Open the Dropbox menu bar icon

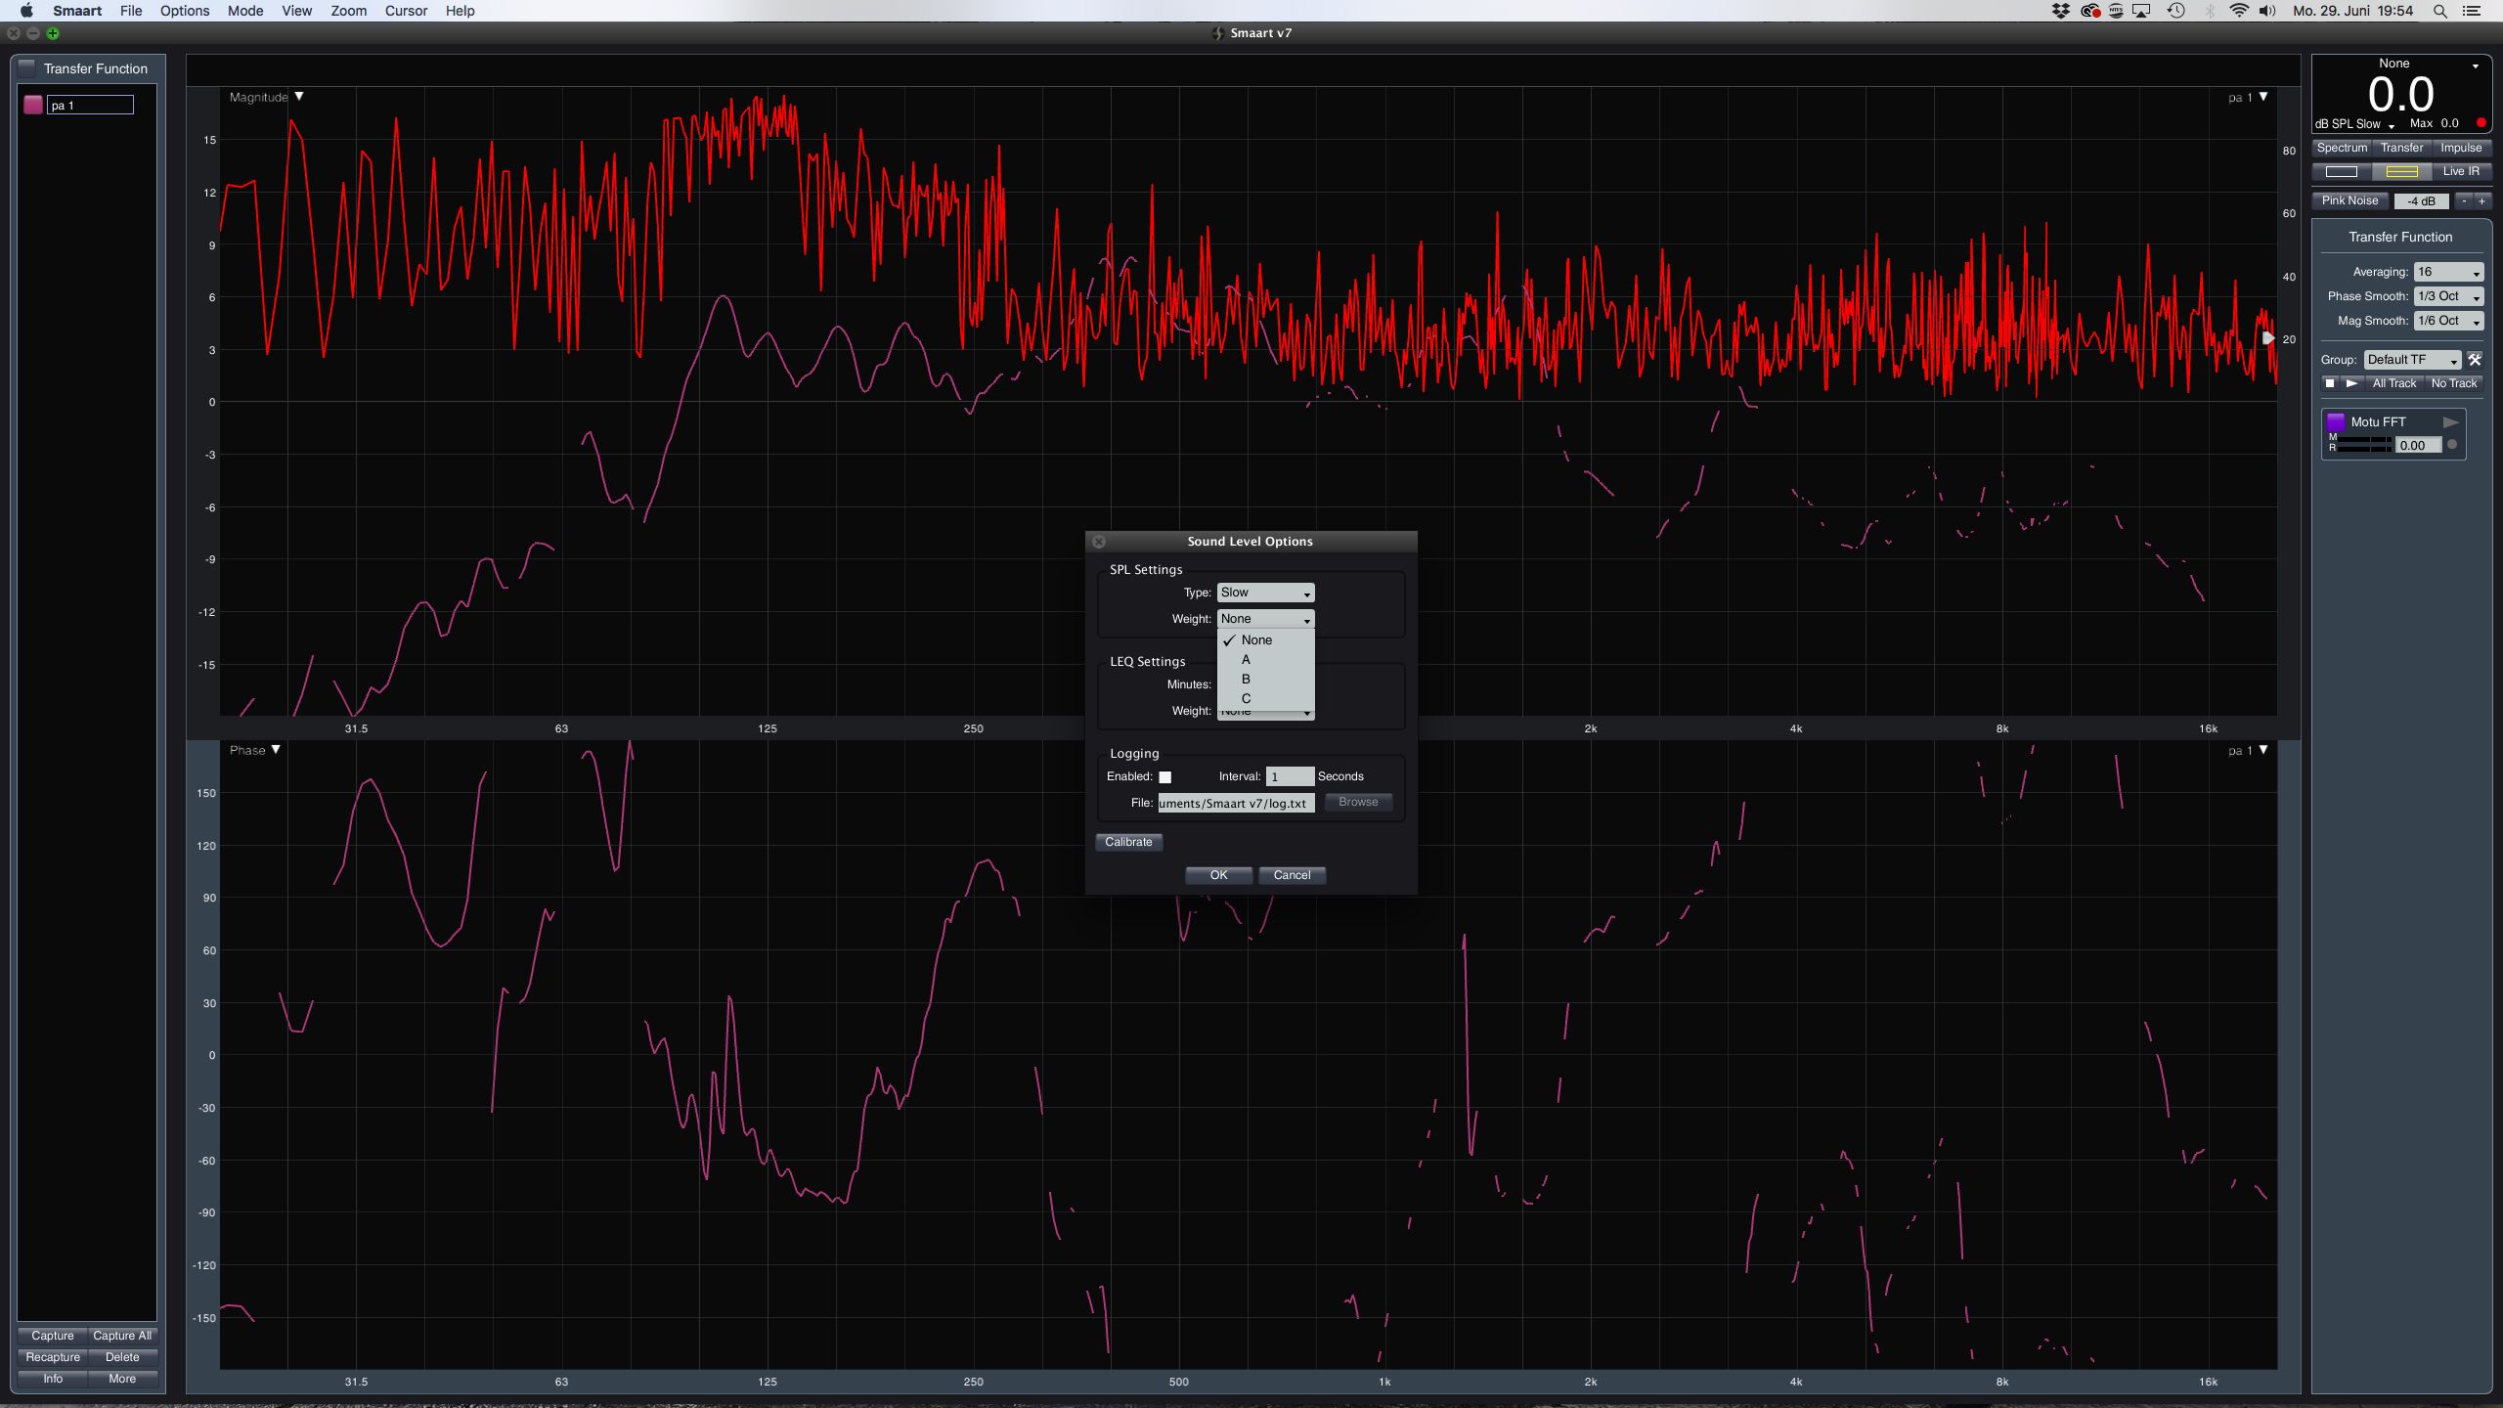coord(2061,11)
